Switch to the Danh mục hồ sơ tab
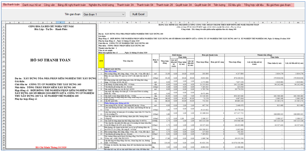 click(x=32, y=5)
